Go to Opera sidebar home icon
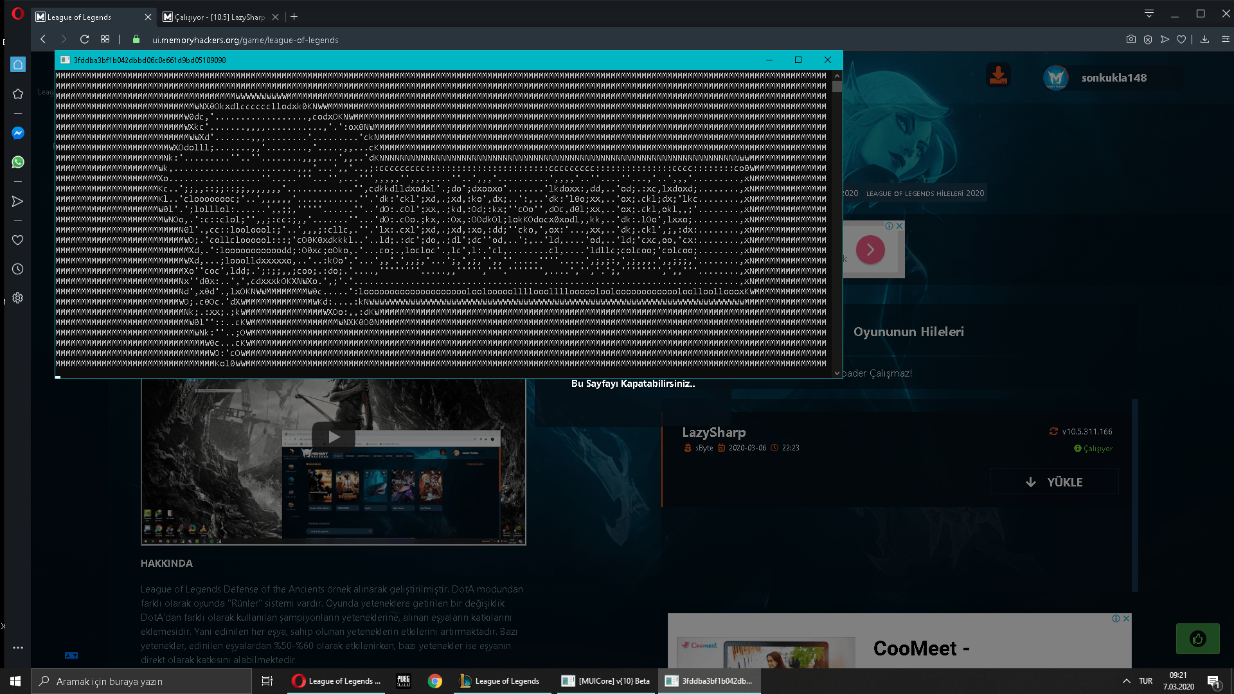1234x694 pixels. coord(18,64)
